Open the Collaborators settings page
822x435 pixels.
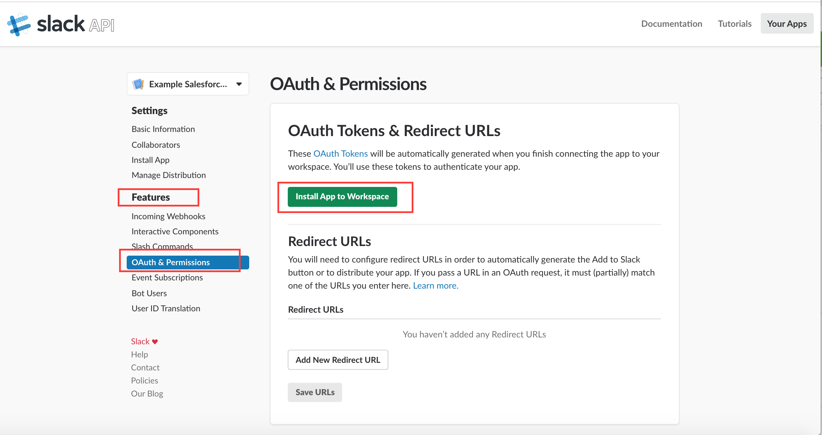156,145
